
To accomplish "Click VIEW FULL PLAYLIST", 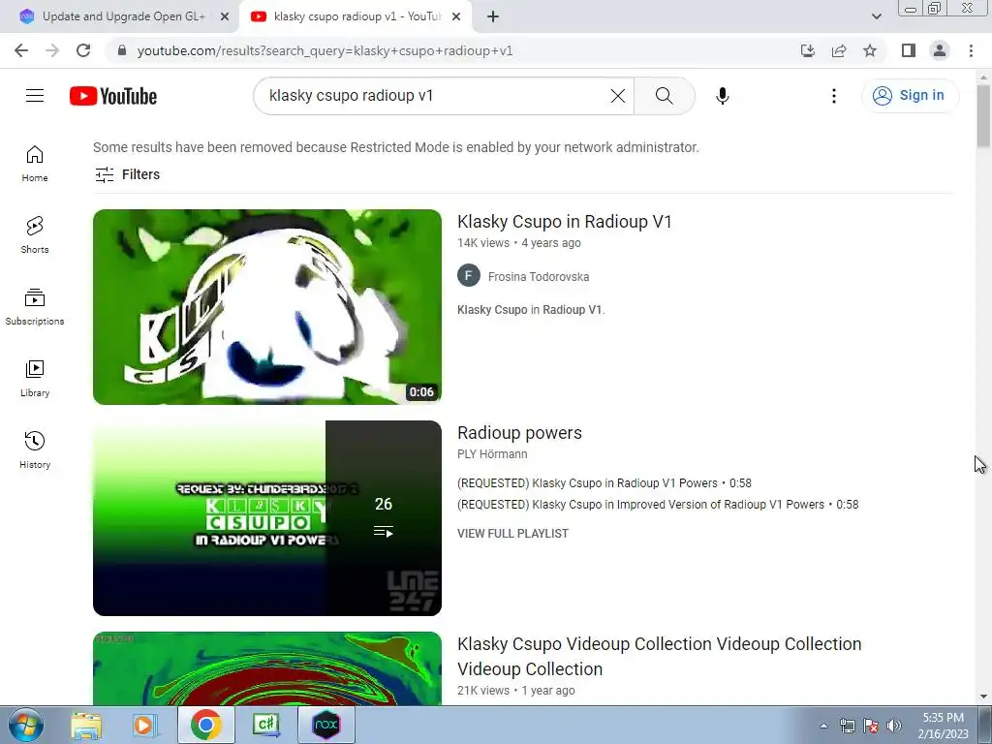I will click(x=513, y=534).
